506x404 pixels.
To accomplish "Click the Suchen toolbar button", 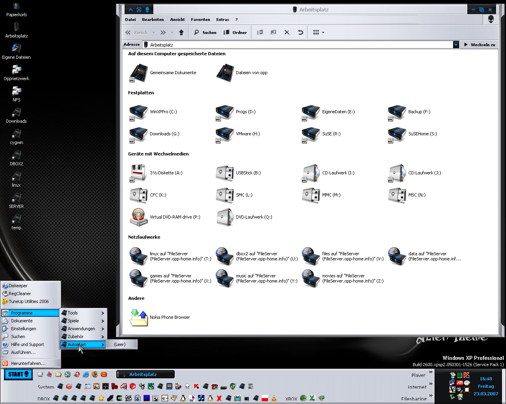I will (205, 32).
